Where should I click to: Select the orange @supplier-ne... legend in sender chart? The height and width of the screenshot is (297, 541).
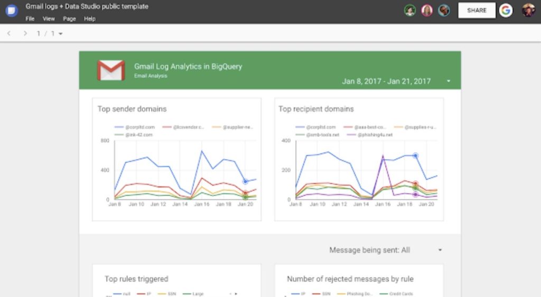[232, 127]
